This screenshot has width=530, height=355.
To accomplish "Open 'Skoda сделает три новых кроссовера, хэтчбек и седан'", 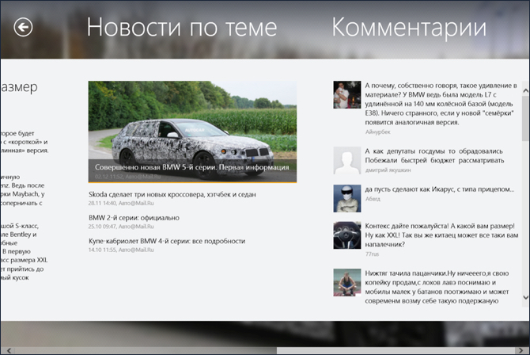I will point(172,194).
